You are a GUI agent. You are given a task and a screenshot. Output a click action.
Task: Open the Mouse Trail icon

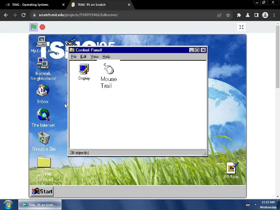[x=109, y=76]
